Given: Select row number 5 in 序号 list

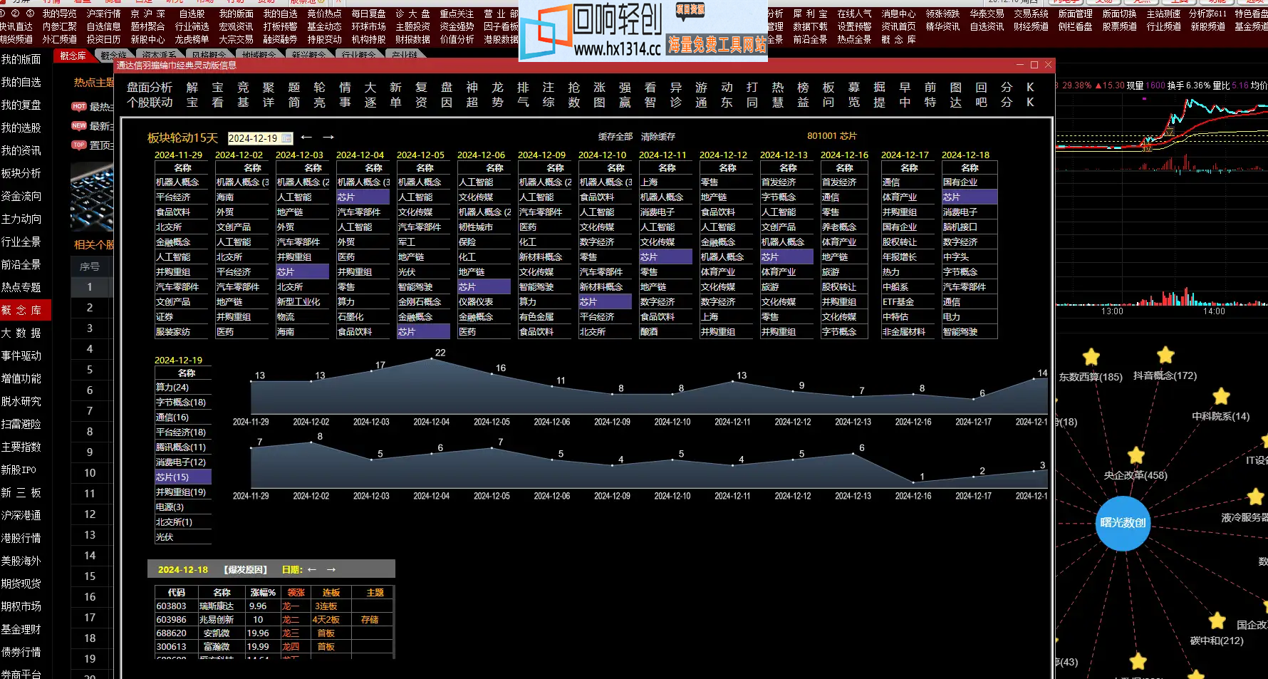Looking at the screenshot, I should click(x=90, y=370).
